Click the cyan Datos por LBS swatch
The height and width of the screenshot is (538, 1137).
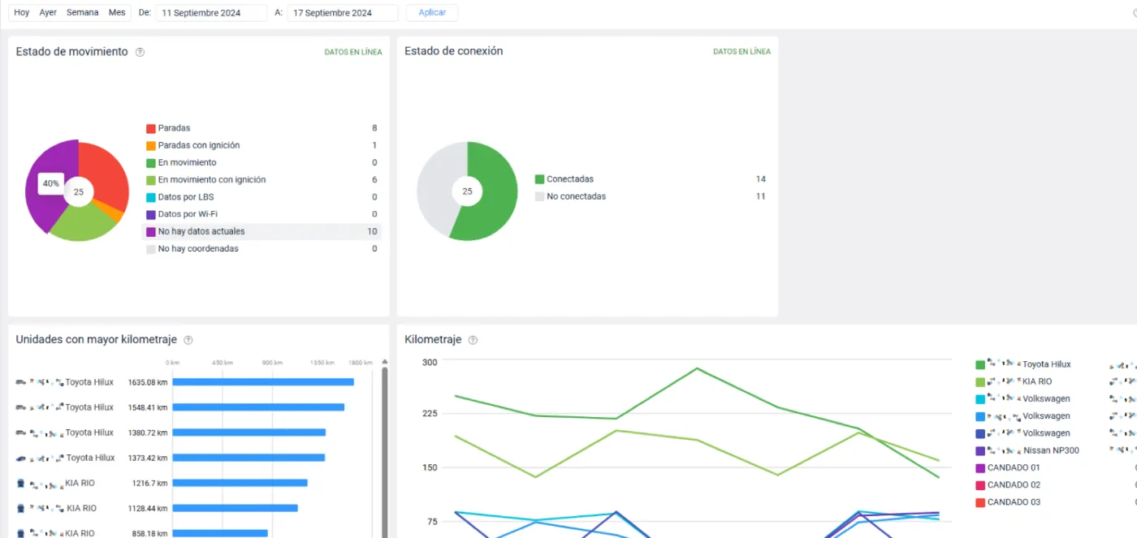tap(150, 197)
